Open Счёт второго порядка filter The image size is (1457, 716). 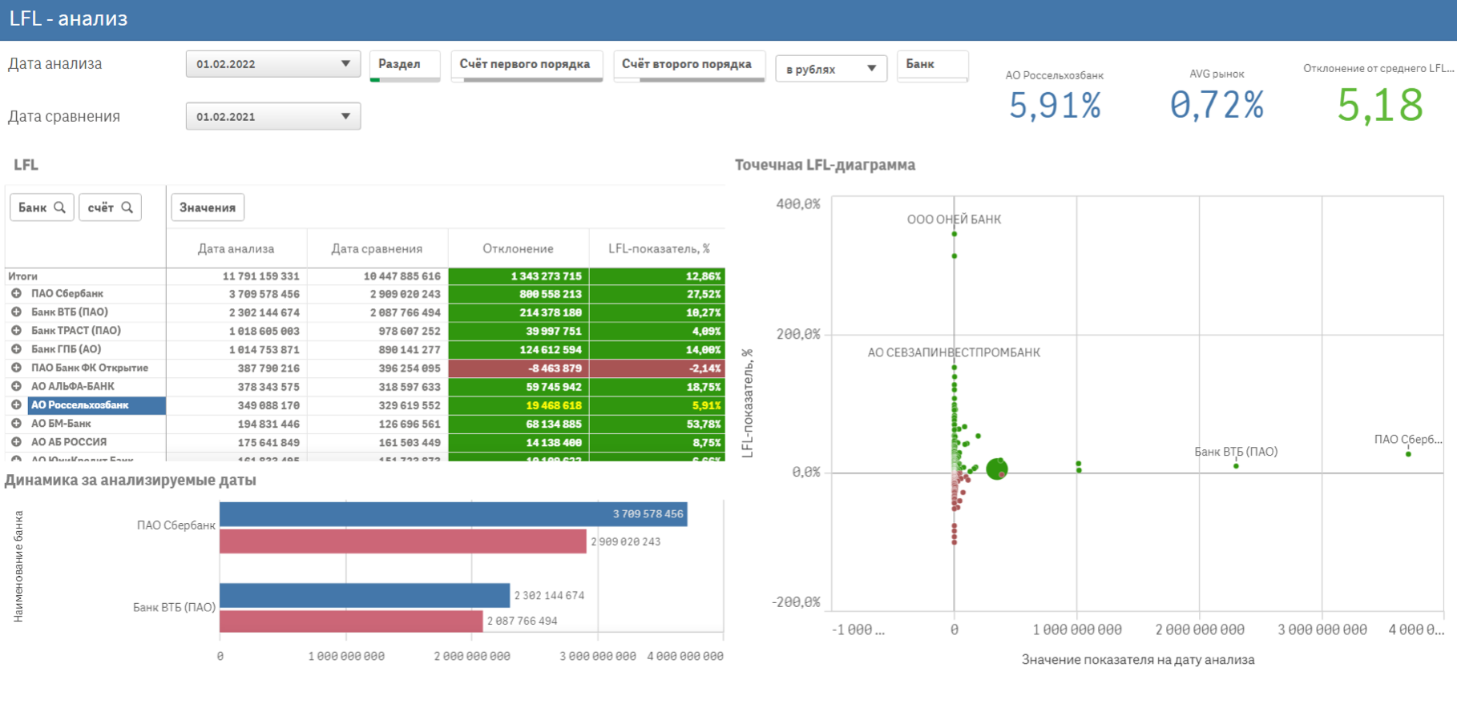(689, 66)
